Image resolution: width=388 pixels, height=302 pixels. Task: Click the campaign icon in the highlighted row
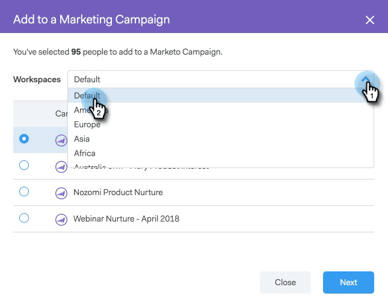61,140
